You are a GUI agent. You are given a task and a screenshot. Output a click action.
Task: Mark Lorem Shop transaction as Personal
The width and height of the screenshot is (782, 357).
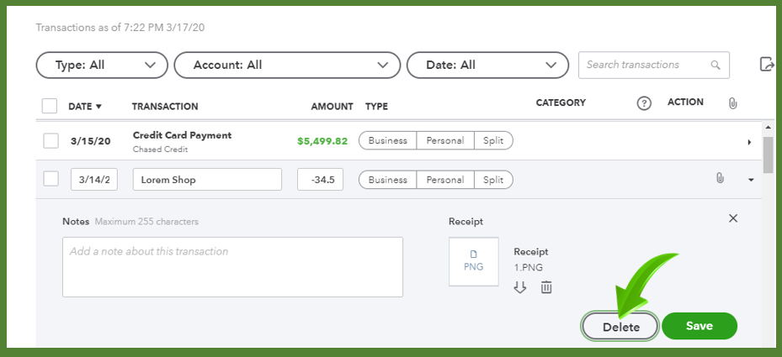click(x=444, y=180)
